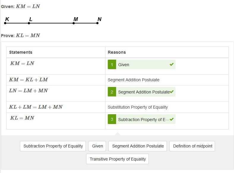The image size is (234, 173).
Task: Select the filled Segment Addition Postulate answer slot
Action: [x=142, y=92]
